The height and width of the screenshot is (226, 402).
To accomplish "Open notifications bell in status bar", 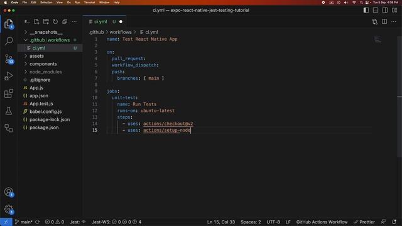I will click(394, 222).
